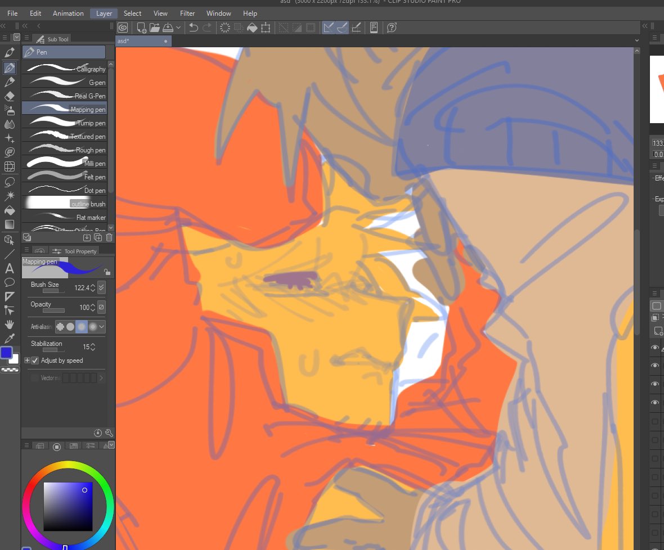Toggle visibility of the topmost layer eye

[654, 348]
